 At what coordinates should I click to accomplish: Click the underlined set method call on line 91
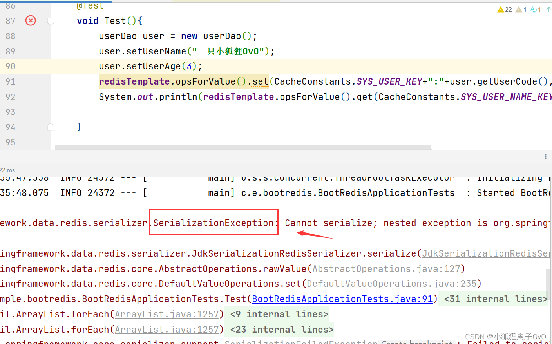(x=261, y=81)
